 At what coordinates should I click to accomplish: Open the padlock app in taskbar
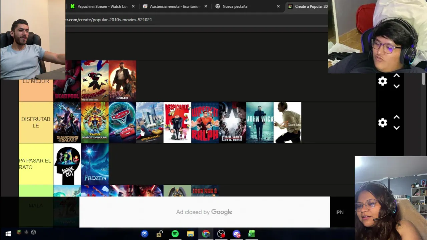[x=160, y=234]
